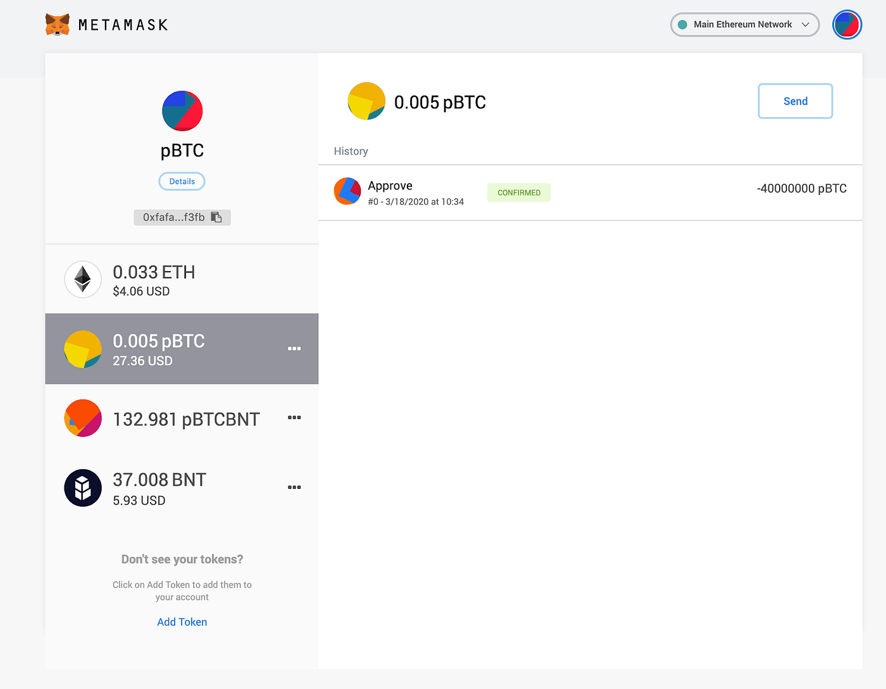
Task: Click the Bancor BNT token icon
Action: coord(83,488)
